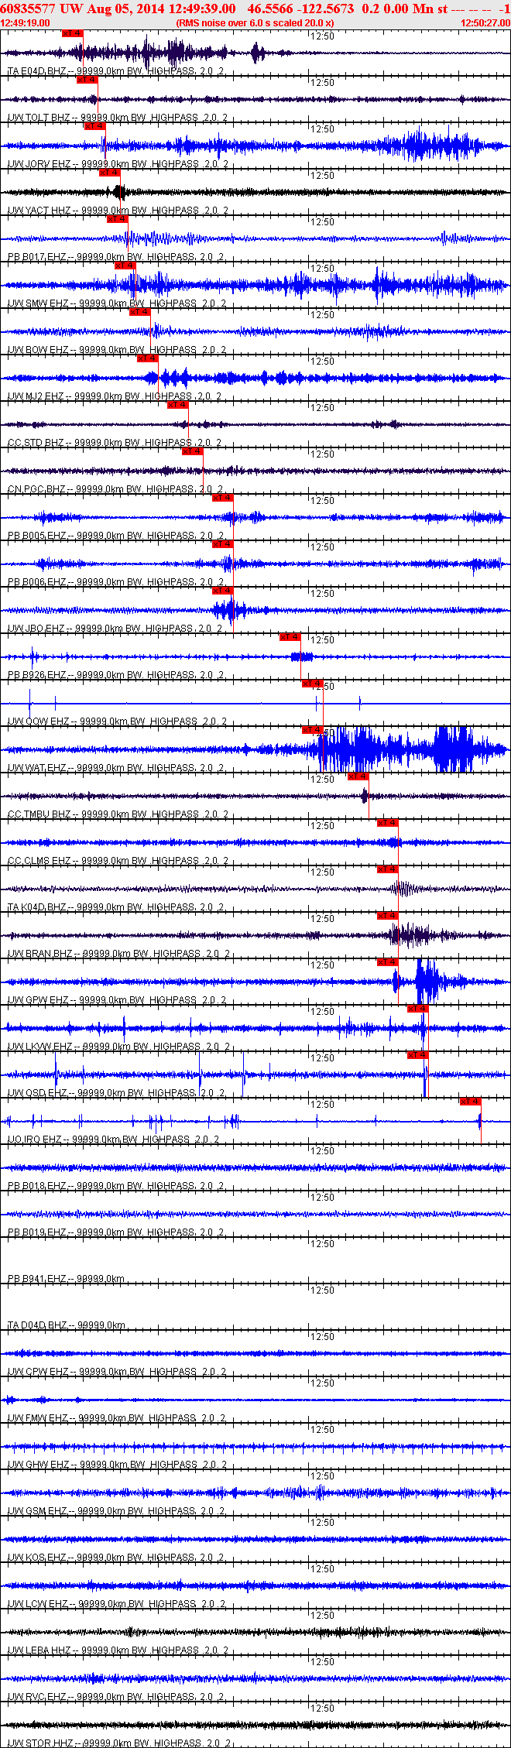Click the event coordinates 46.5566 -122.5673

pos(301,9)
